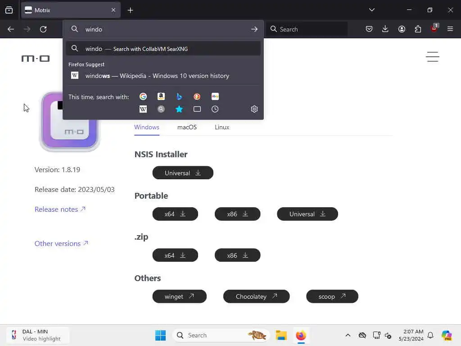Viewport: 461px width, 346px height.
Task: Open the Chocolatey install link
Action: (256, 296)
